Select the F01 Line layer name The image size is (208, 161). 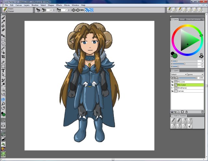point(181,82)
